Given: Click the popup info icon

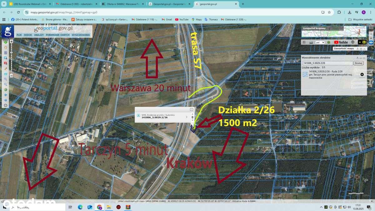Looking at the screenshot, I should (x=138, y=115).
